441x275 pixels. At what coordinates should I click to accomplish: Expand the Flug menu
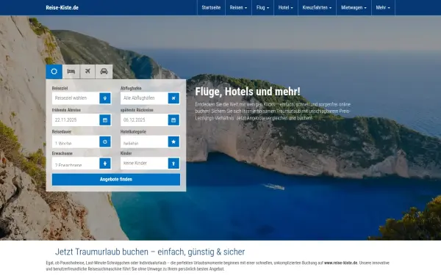point(262,7)
